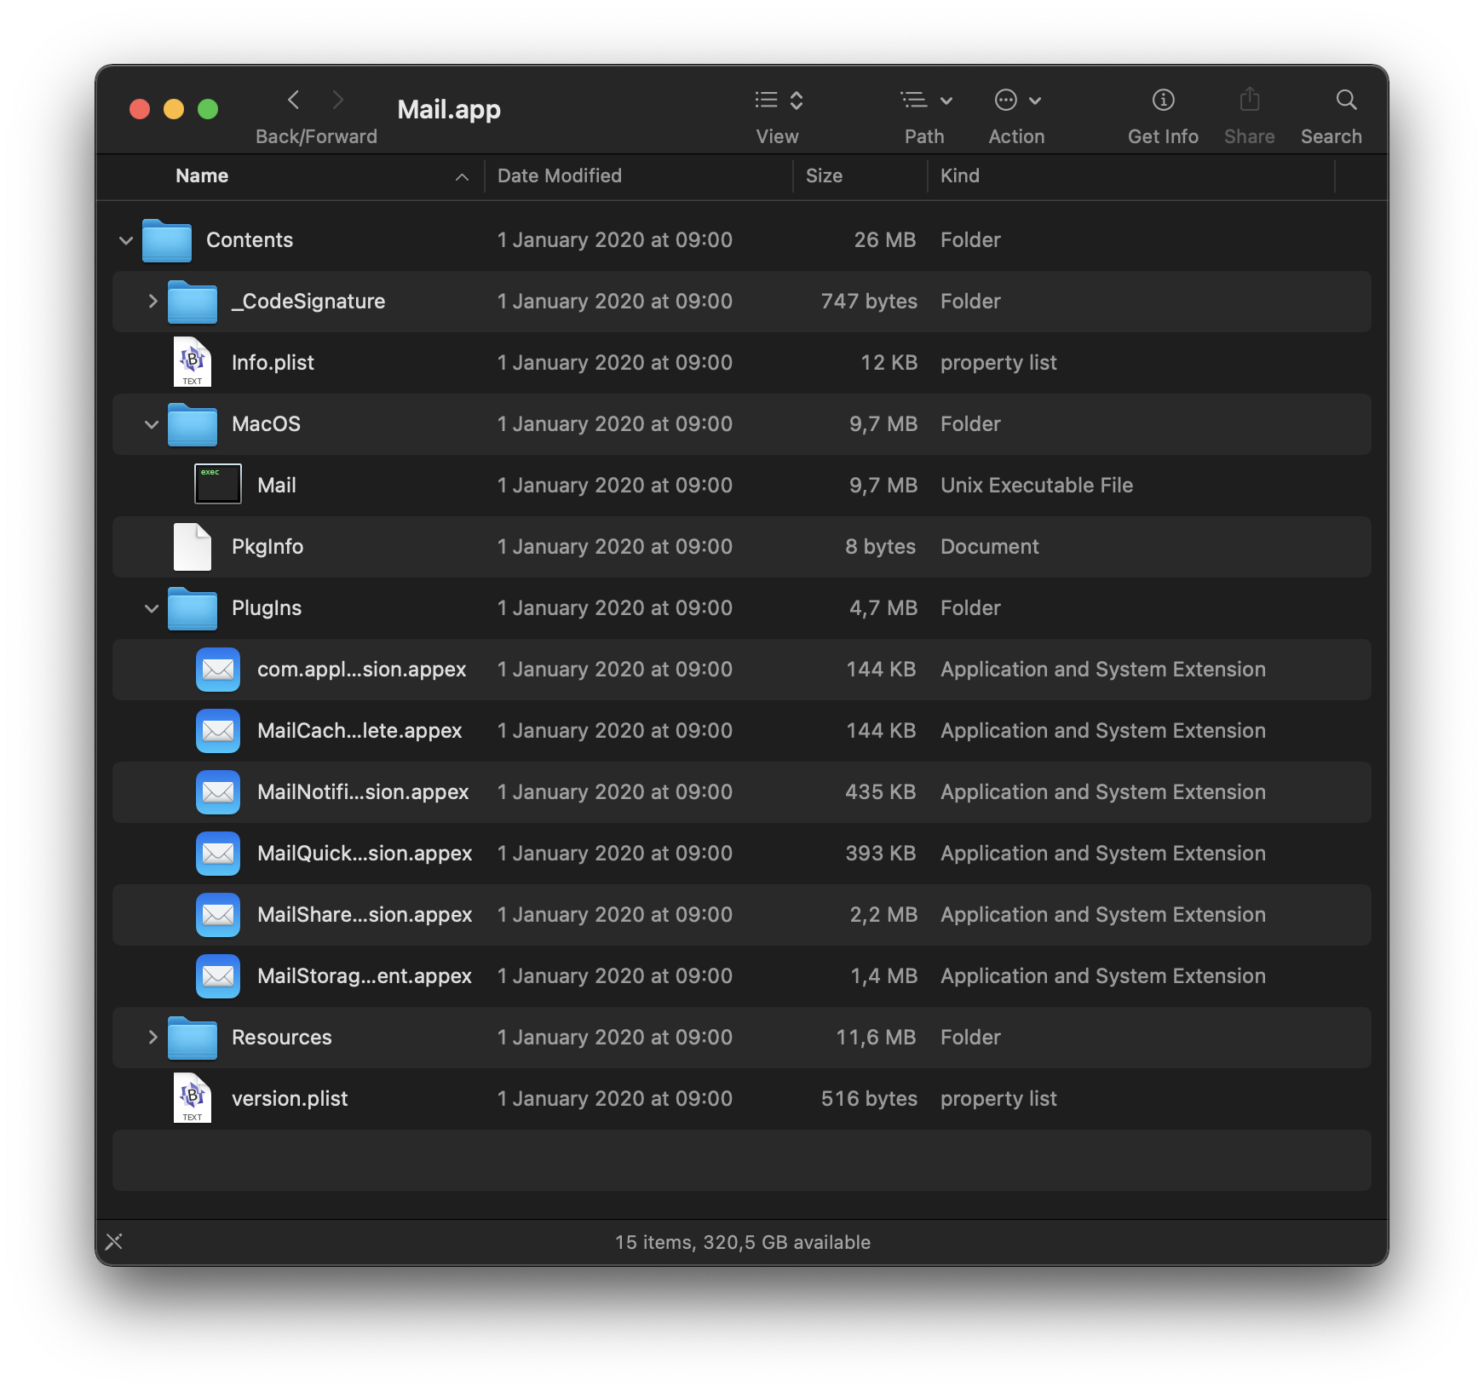Click the 747 bytes size value
Viewport: 1484px width, 1392px height.
tap(869, 302)
